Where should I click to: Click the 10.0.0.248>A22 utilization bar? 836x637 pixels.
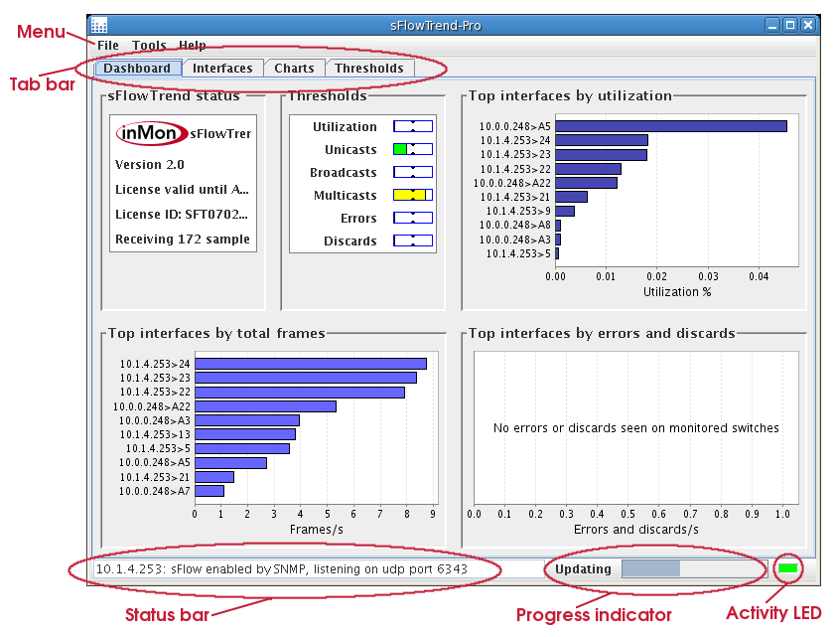tap(586, 183)
